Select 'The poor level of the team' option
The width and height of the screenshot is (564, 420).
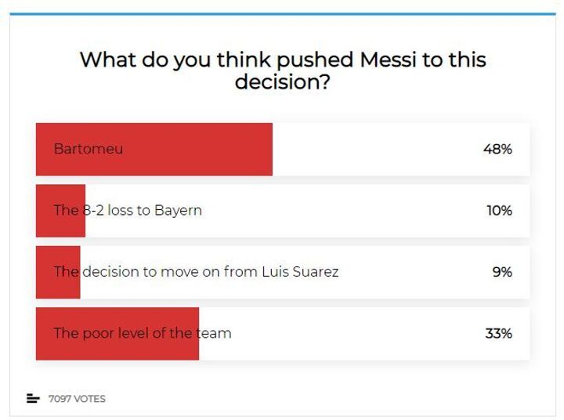coord(142,333)
